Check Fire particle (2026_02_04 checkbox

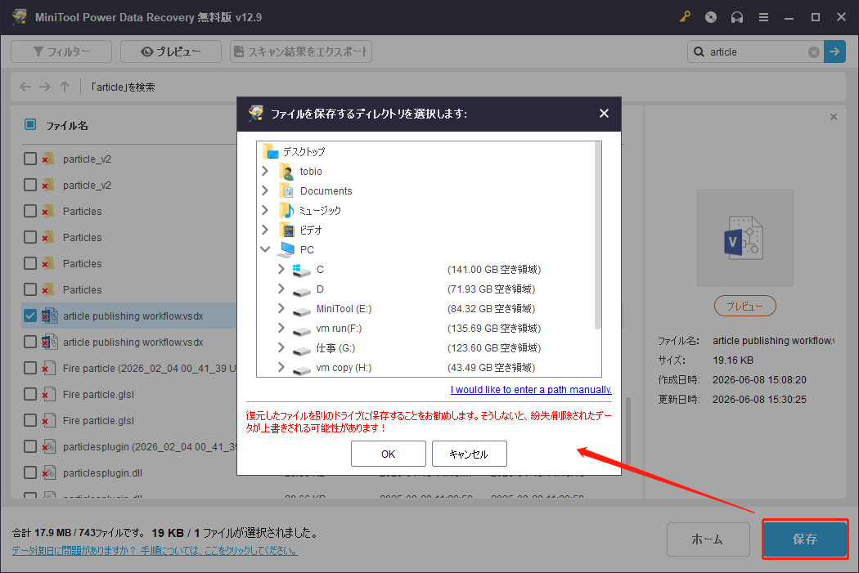point(30,369)
